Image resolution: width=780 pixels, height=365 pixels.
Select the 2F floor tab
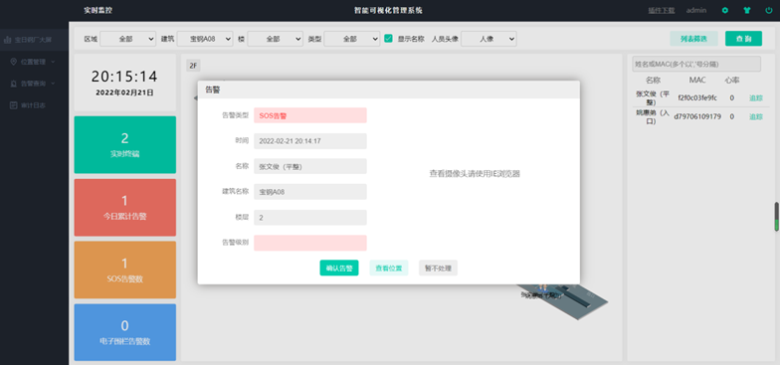point(193,66)
